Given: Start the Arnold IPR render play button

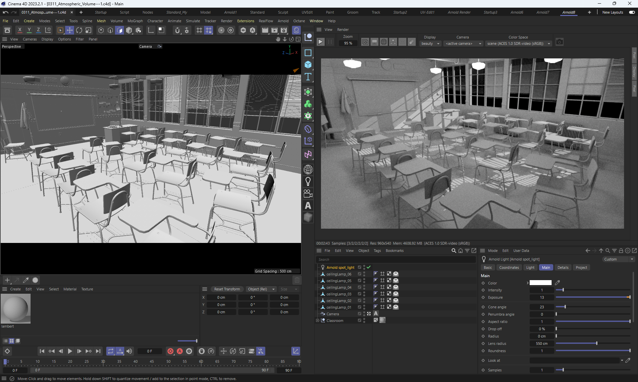Looking at the screenshot, I should (x=320, y=42).
